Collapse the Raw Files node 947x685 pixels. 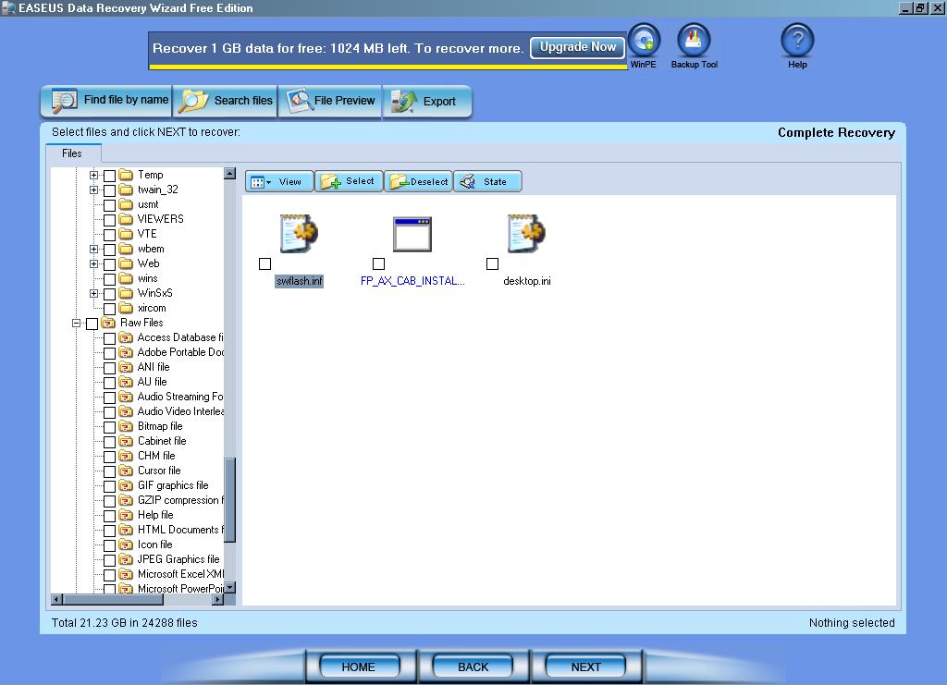tap(76, 323)
